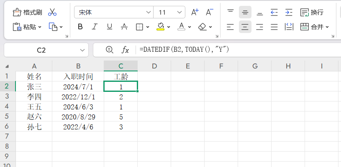The image size is (341, 167).
Task: Toggle underline formatting
Action: 110,27
